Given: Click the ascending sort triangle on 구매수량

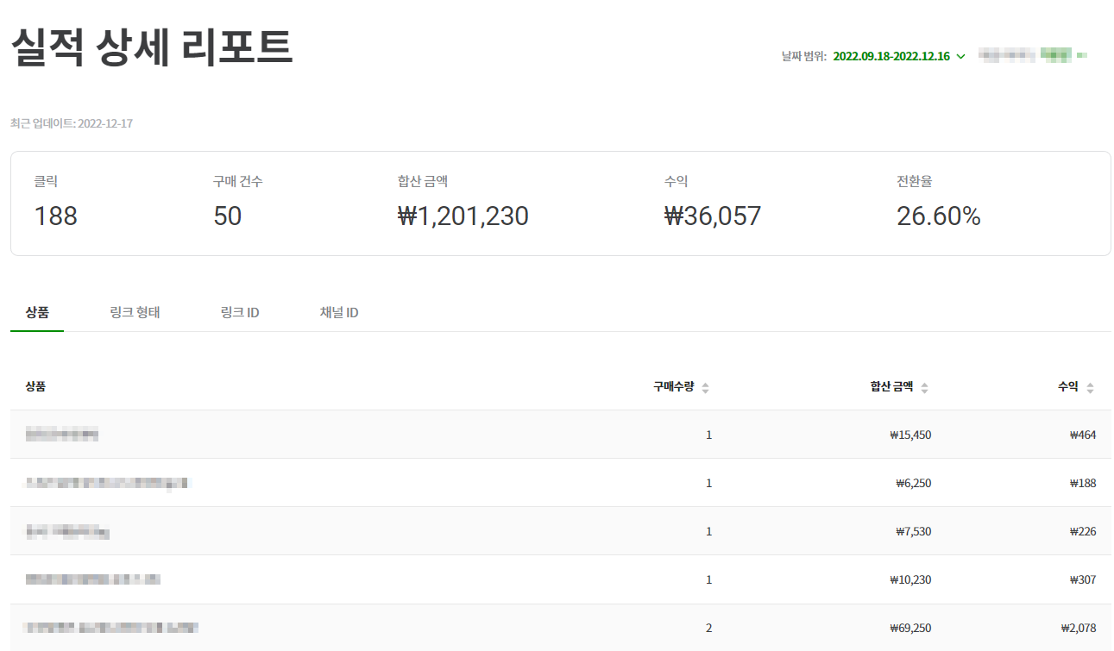Looking at the screenshot, I should (705, 383).
